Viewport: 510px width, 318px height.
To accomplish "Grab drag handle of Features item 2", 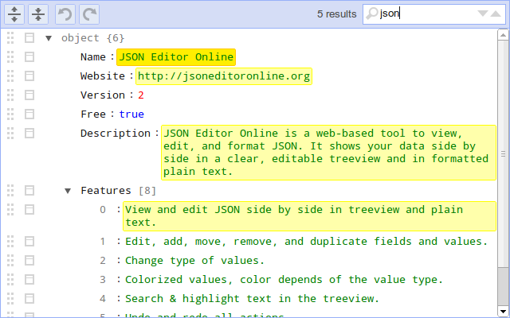I will 10,260.
